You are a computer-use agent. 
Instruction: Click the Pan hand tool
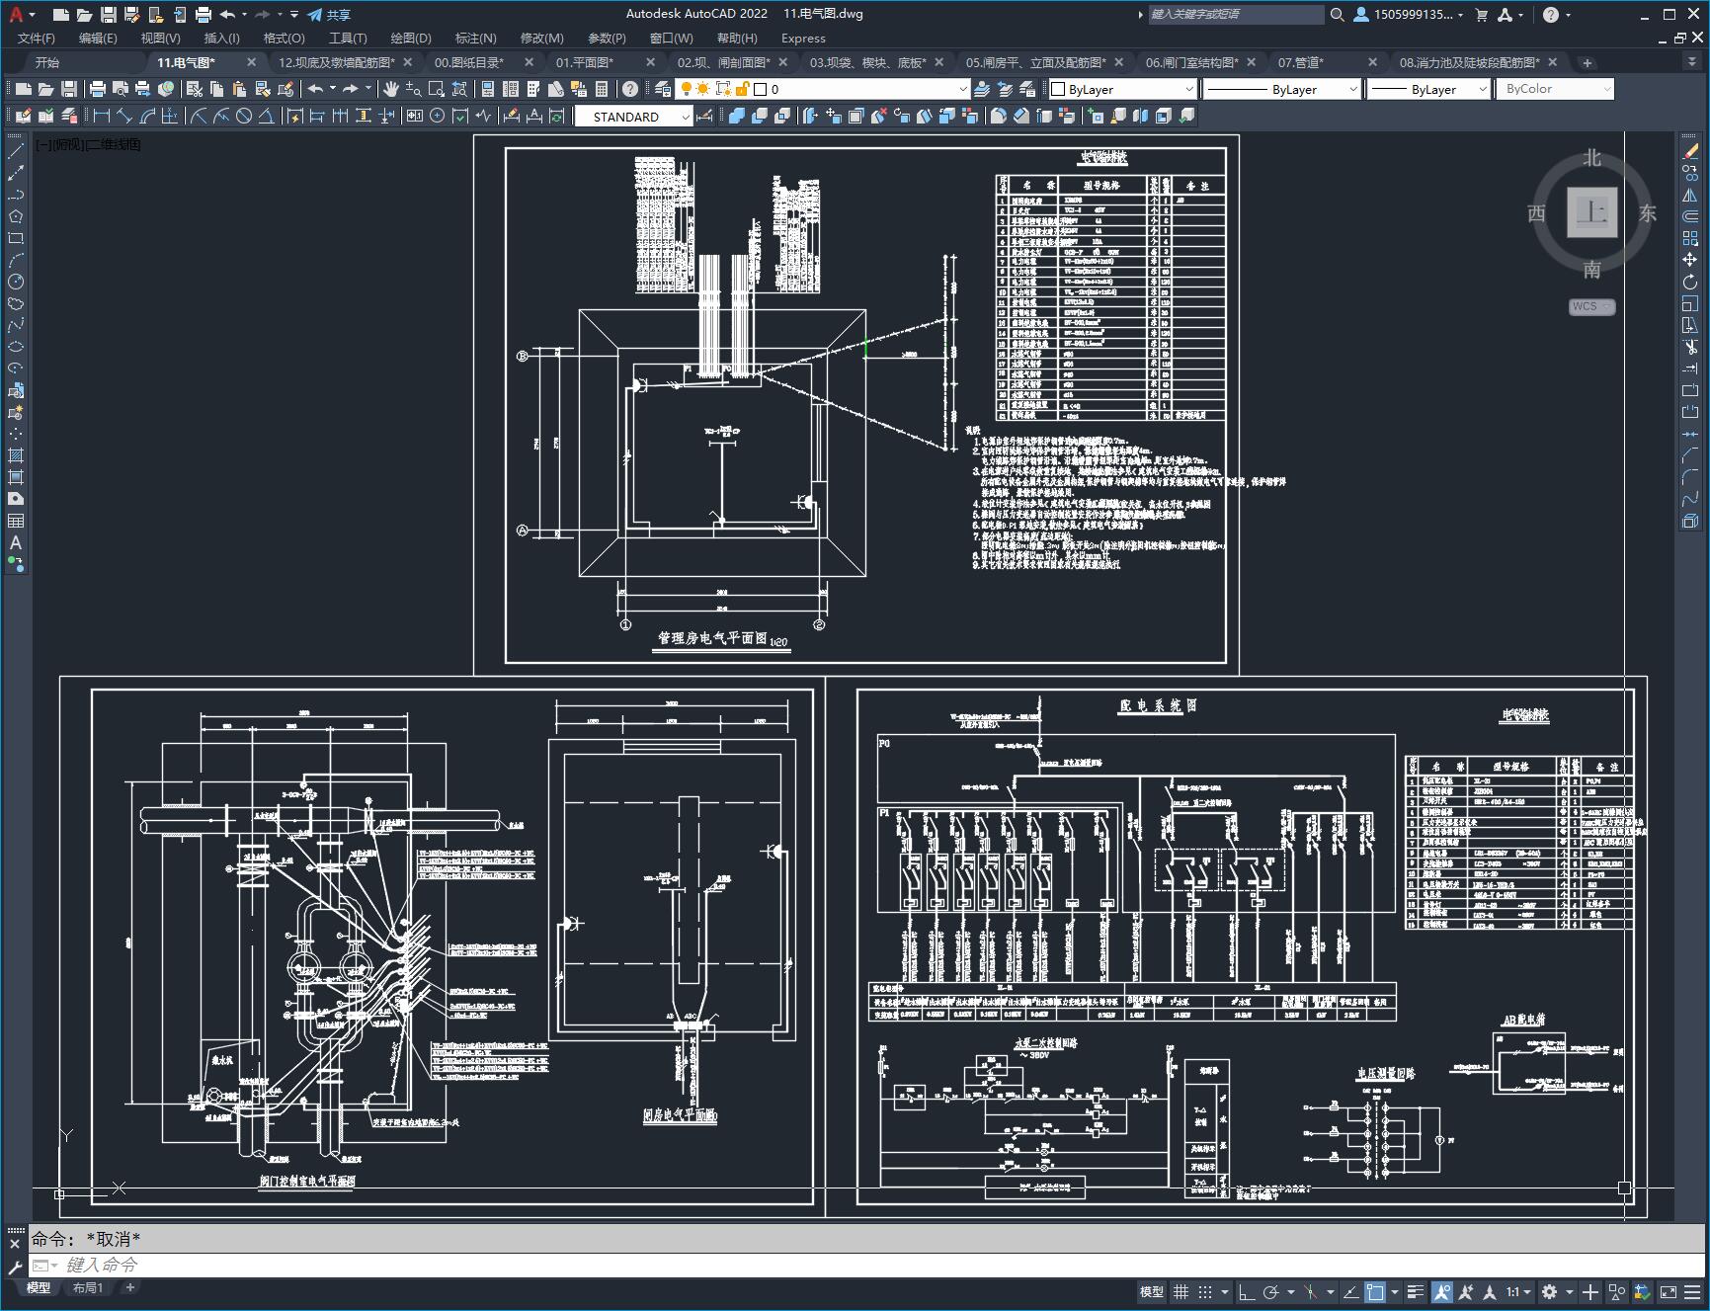pyautogui.click(x=391, y=89)
